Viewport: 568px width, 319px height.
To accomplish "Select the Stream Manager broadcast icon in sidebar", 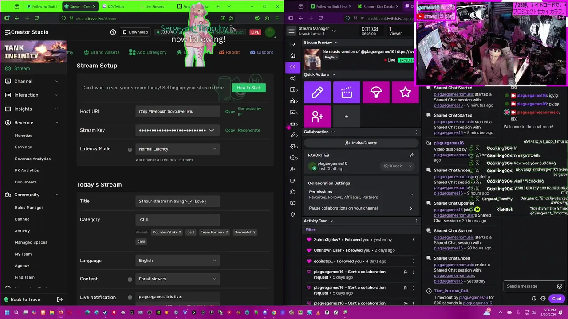I will (292, 67).
